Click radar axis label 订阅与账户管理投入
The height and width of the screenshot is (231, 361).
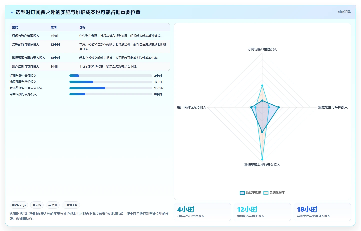coord(262,49)
